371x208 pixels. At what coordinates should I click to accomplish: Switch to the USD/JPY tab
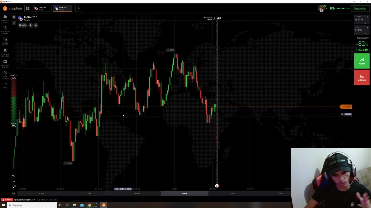pyautogui.click(x=42, y=8)
